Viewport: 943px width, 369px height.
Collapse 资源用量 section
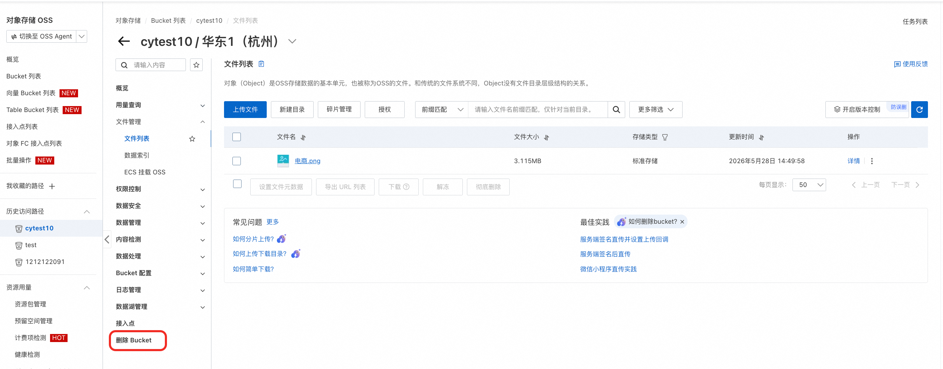pyautogui.click(x=87, y=288)
